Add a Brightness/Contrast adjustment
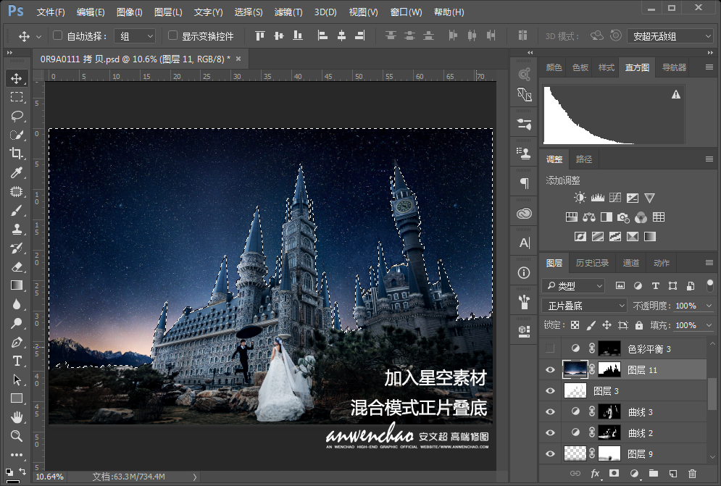 [580, 198]
